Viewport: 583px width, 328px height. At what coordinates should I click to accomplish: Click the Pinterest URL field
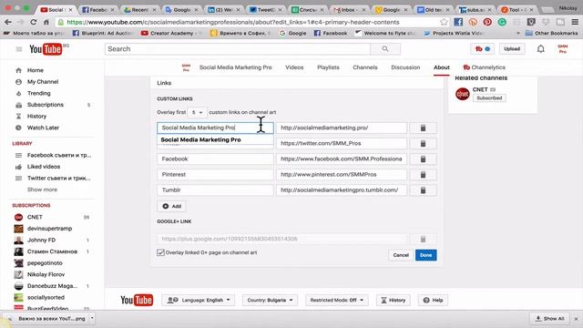coord(342,175)
